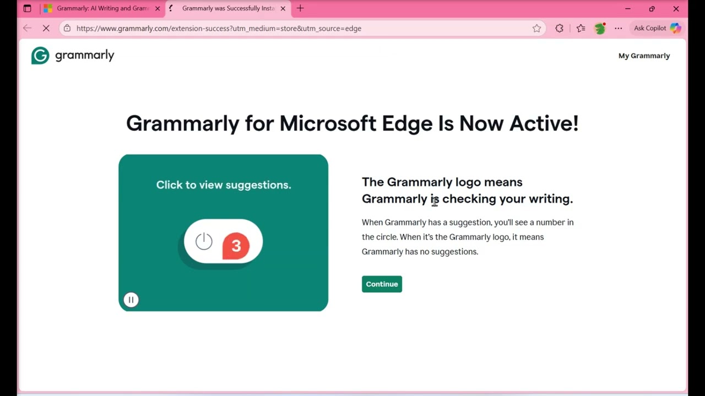Restore down the Edge window

[652, 8]
